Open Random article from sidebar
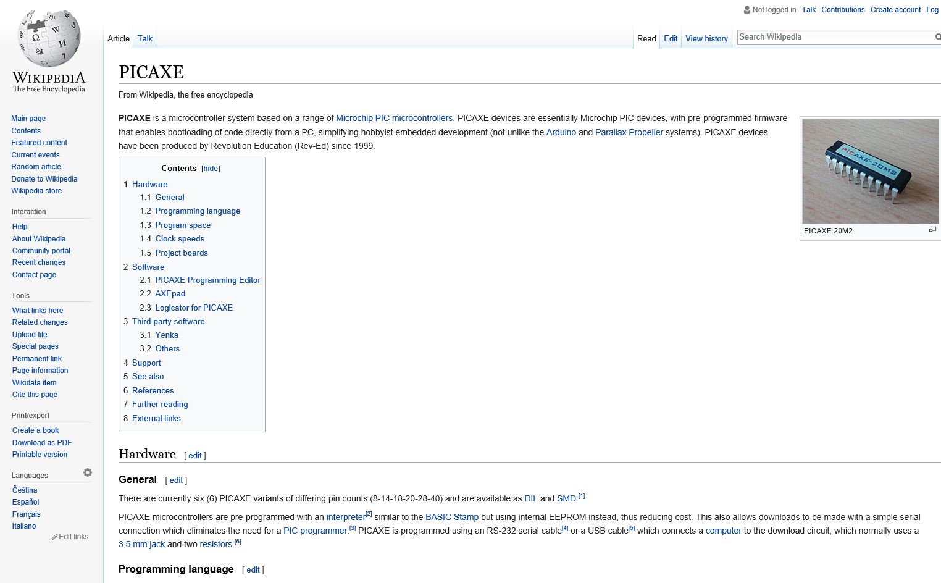 pyautogui.click(x=36, y=167)
